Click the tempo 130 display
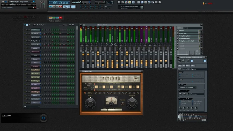The height and width of the screenshot is (131, 233). coord(67,7)
